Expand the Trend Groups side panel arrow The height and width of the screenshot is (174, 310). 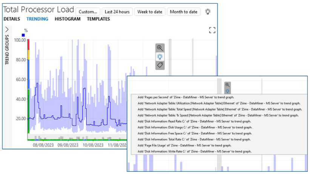(7, 29)
